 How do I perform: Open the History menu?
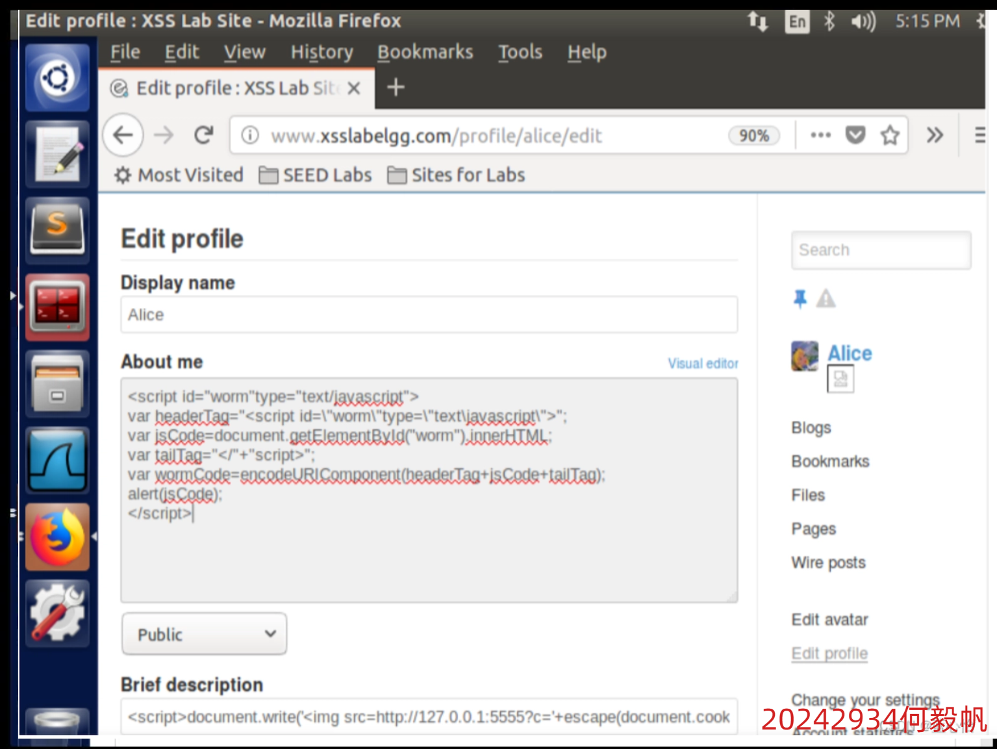click(x=322, y=52)
